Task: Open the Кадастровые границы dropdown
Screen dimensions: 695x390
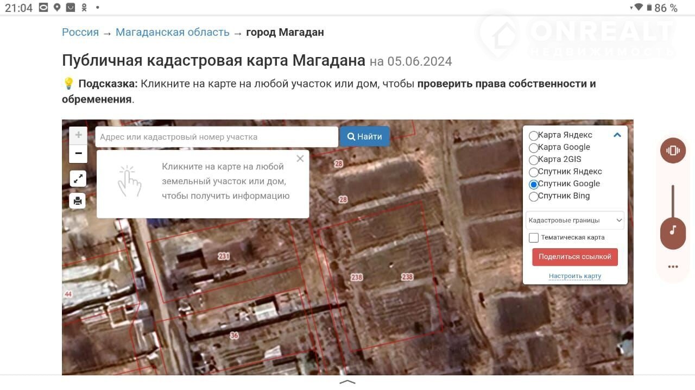Action: (x=575, y=221)
